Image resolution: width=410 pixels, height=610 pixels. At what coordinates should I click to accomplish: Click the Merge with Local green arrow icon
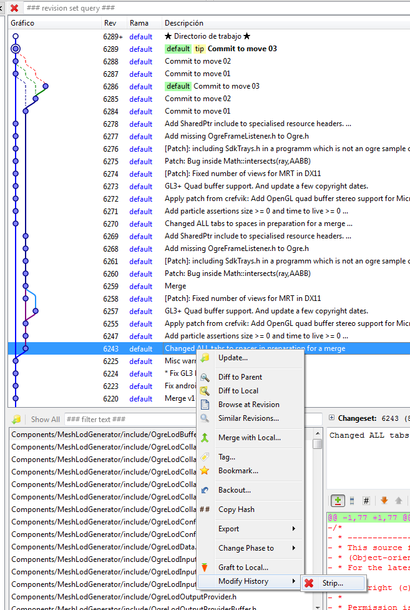click(205, 438)
